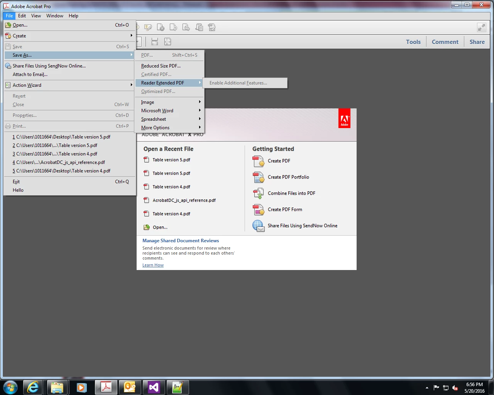This screenshot has height=395, width=494.
Task: Select the Save As... submenu entry
Action: coord(69,55)
